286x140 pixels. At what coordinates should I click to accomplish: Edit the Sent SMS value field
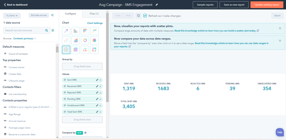click(97, 80)
